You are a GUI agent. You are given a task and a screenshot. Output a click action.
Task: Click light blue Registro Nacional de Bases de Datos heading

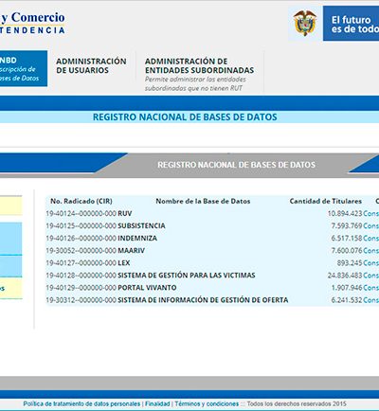pyautogui.click(x=185, y=116)
